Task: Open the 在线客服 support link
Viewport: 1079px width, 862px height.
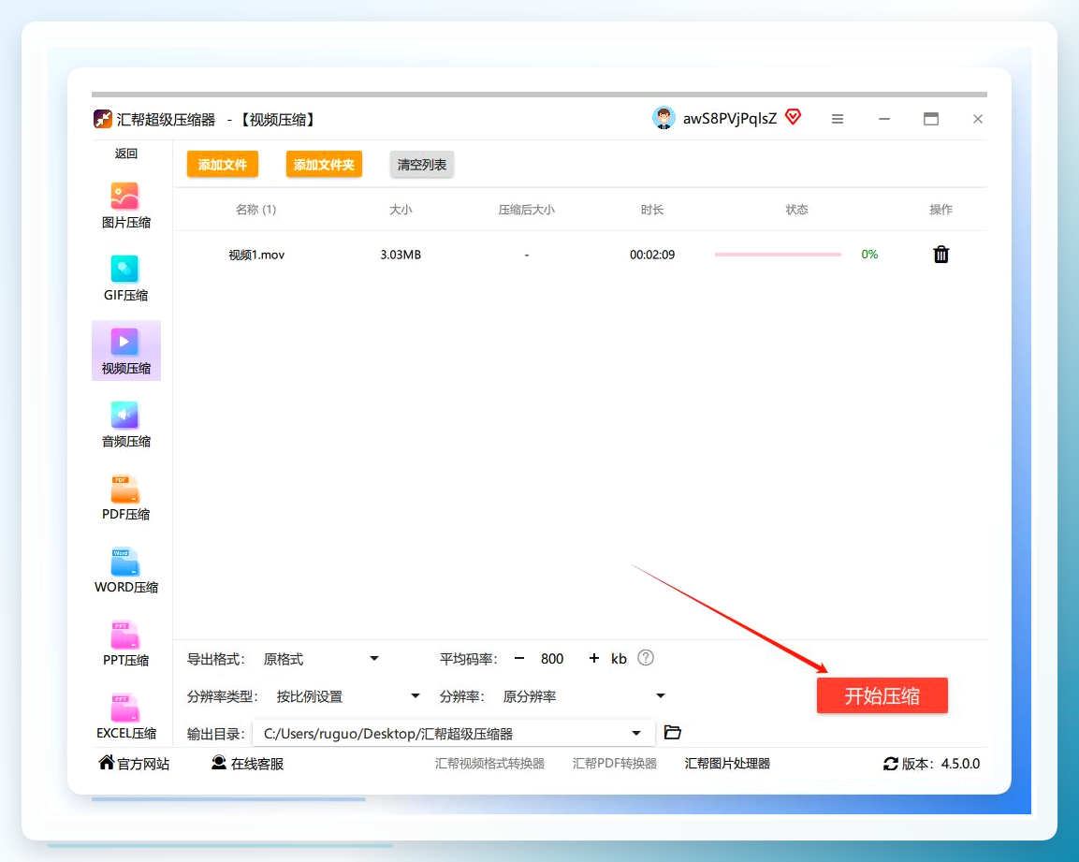Action: [x=248, y=764]
